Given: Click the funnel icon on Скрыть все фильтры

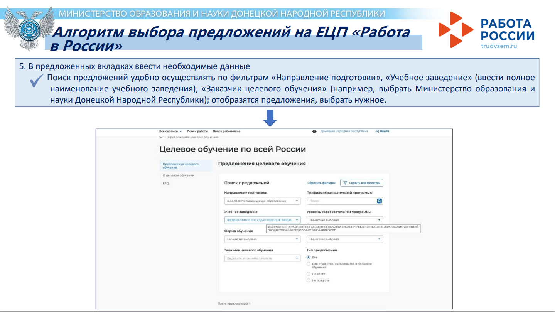Looking at the screenshot, I should coord(345,183).
